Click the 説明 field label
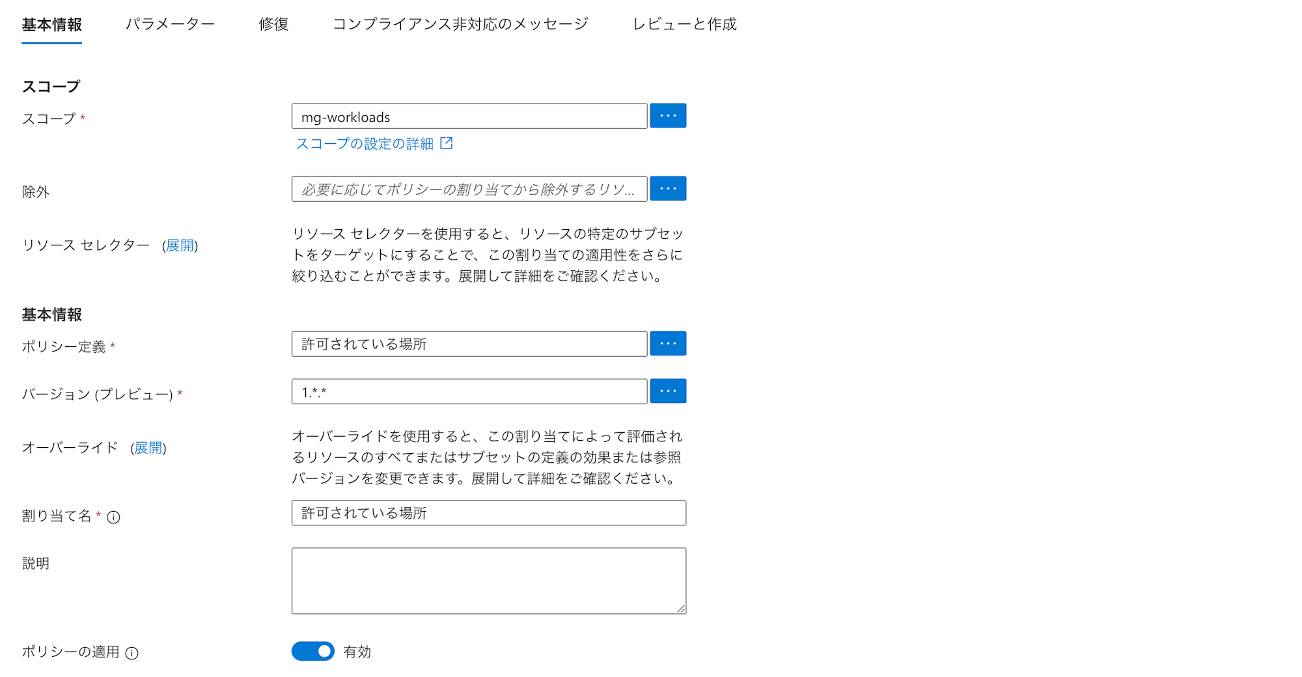The height and width of the screenshot is (677, 1302). [x=36, y=564]
